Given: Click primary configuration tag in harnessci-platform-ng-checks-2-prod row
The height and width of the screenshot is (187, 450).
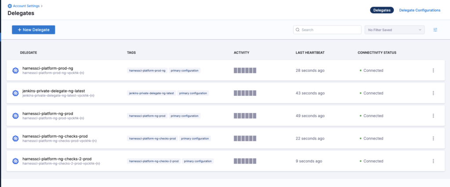Looking at the screenshot, I should 198,161.
